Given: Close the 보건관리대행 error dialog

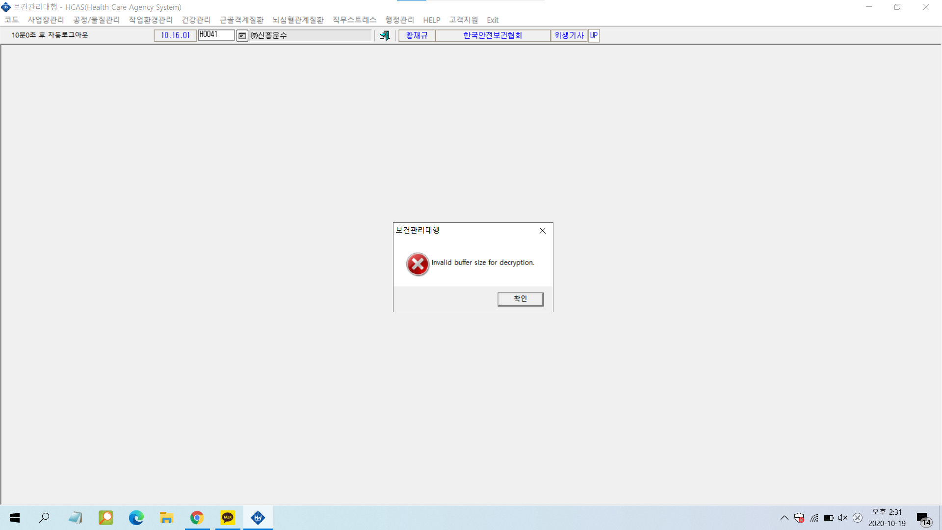Looking at the screenshot, I should pos(542,231).
